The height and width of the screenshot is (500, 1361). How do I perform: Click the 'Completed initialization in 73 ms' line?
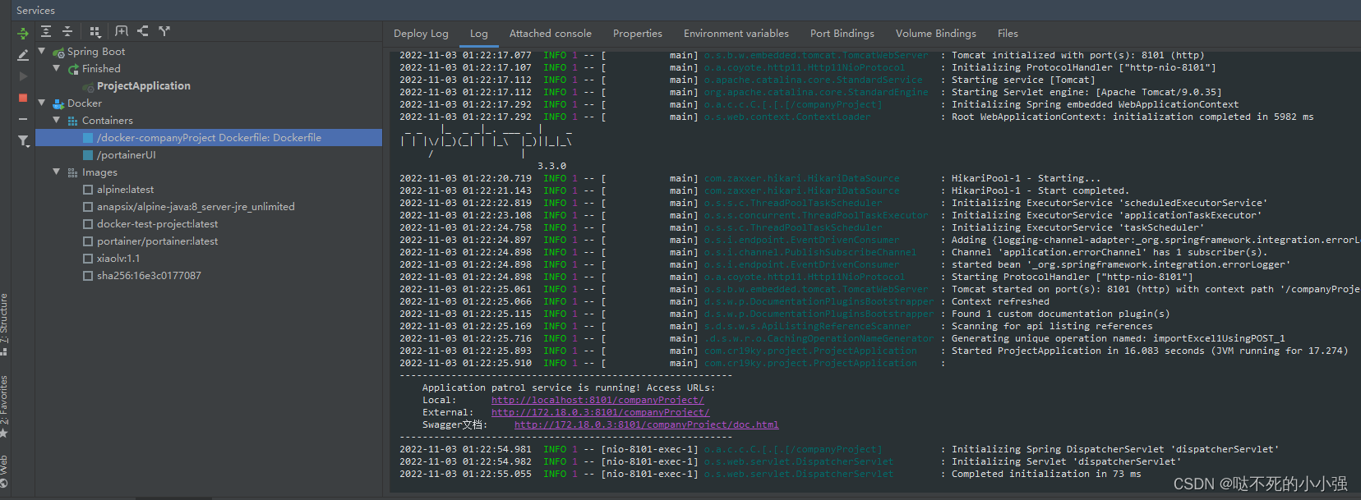[x=1046, y=475]
